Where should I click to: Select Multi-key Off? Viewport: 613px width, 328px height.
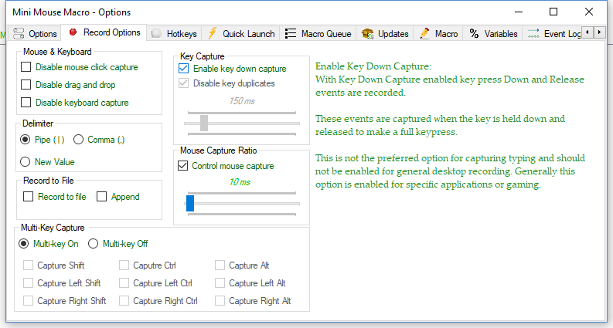pos(93,244)
